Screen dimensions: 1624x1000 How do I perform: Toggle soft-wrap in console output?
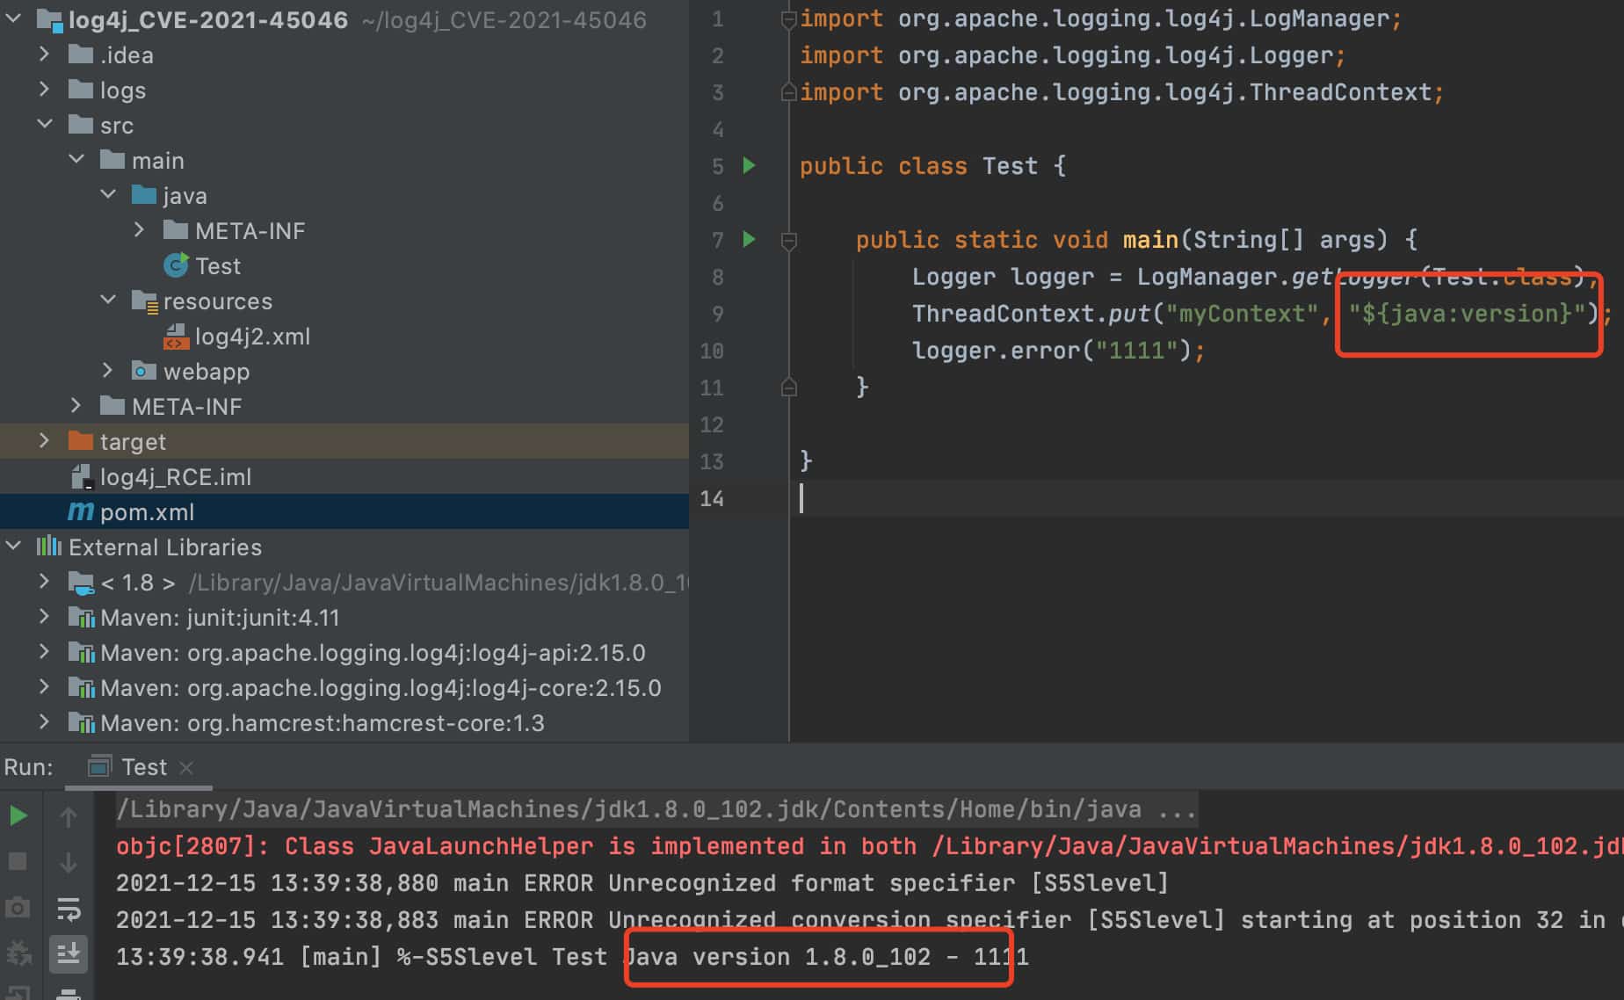coord(69,909)
